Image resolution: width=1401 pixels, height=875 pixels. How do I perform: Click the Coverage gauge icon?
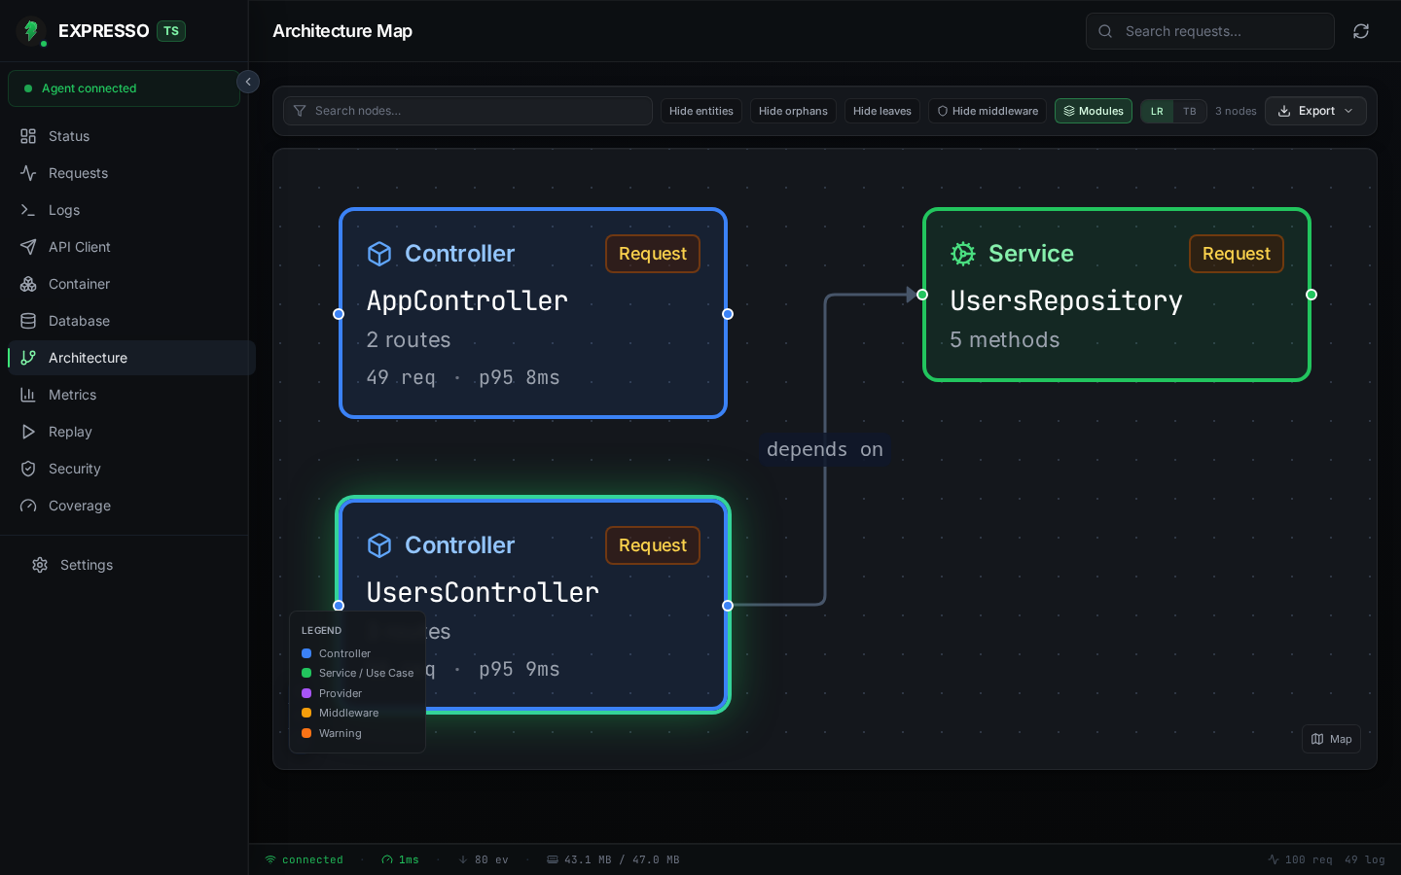point(28,506)
